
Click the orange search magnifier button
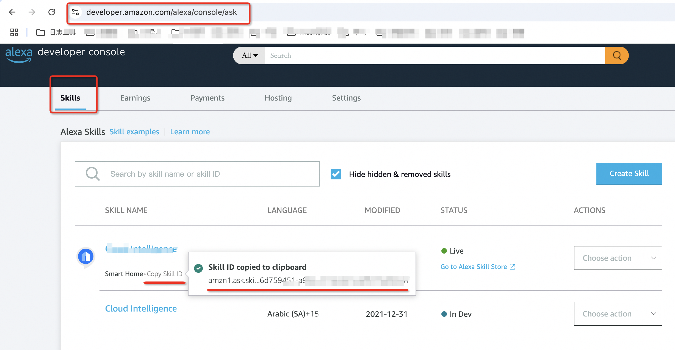pos(617,55)
